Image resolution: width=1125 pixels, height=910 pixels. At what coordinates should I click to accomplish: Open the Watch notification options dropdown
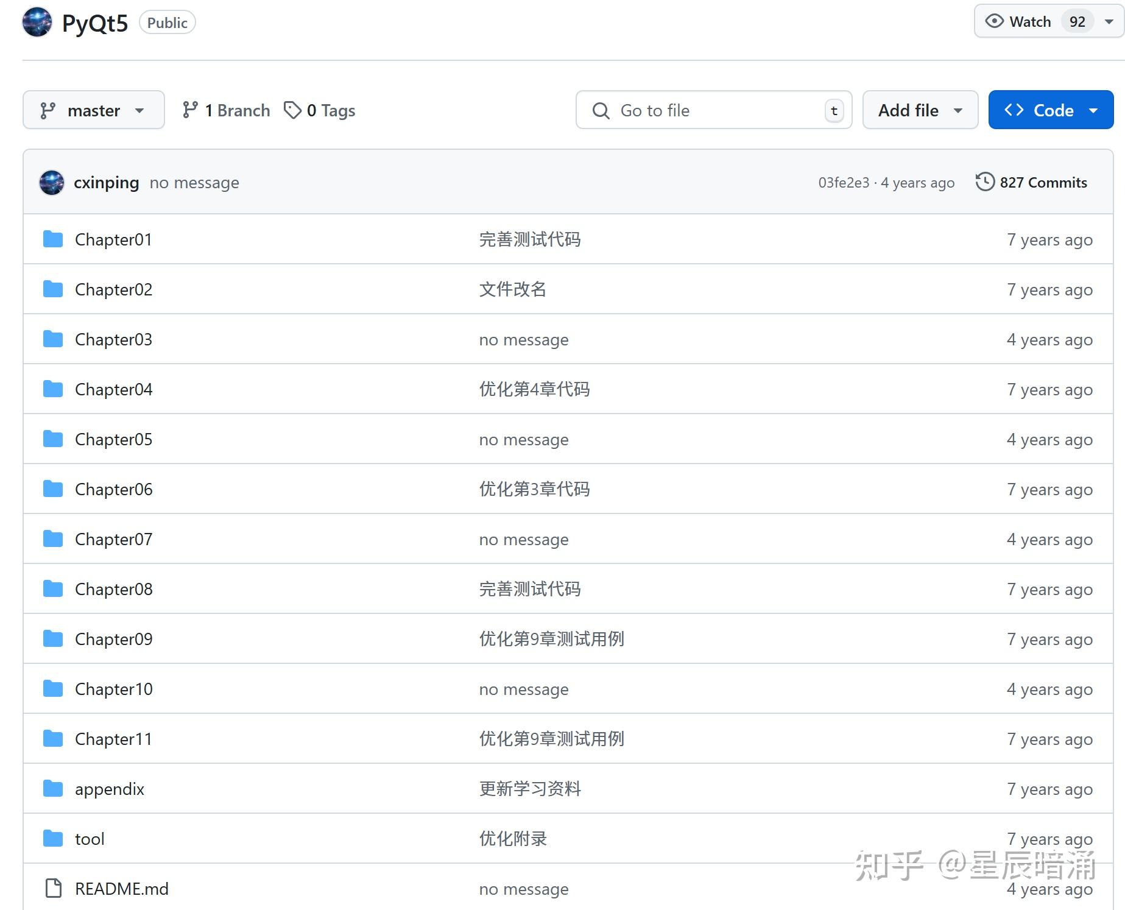[1108, 21]
